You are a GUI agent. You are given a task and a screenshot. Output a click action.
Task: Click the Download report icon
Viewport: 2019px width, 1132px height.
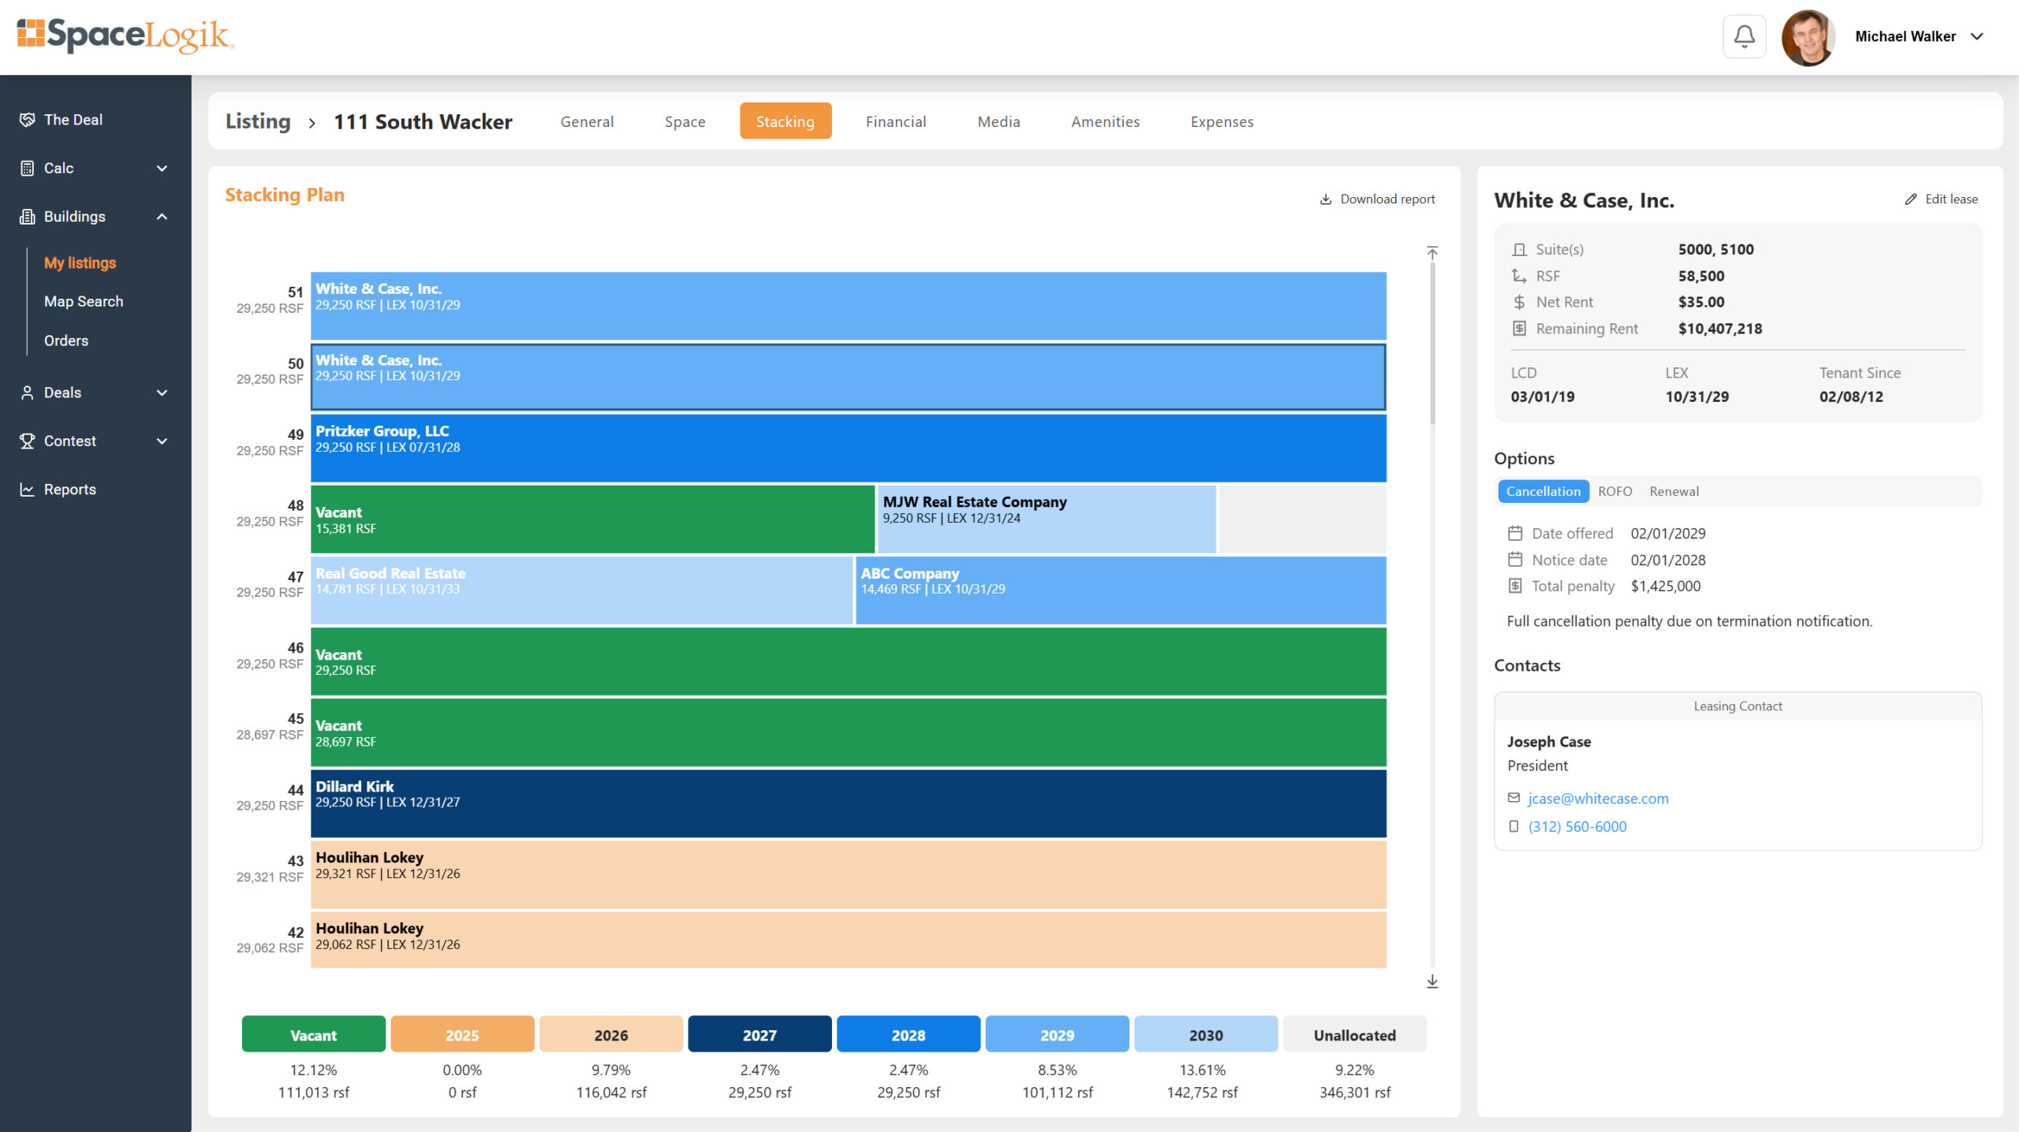tap(1326, 199)
